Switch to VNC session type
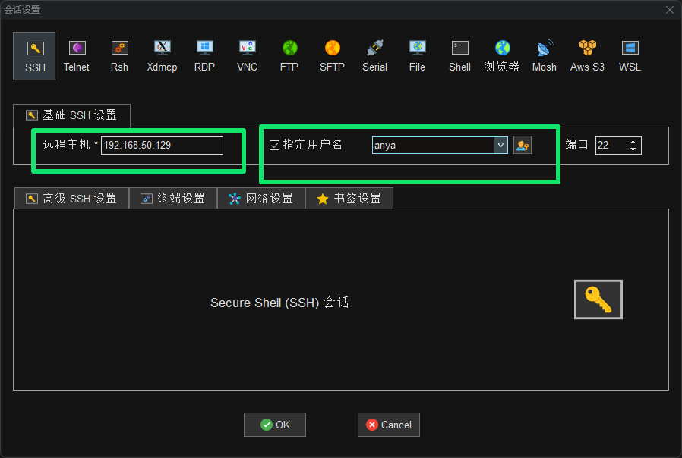 247,55
